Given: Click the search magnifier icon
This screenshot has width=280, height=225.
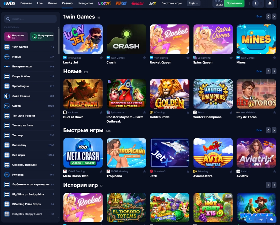Looking at the screenshot, I should tap(8, 19).
